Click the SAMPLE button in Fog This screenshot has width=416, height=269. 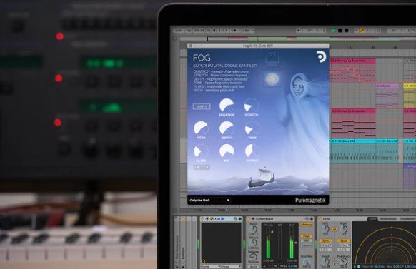[x=202, y=106]
